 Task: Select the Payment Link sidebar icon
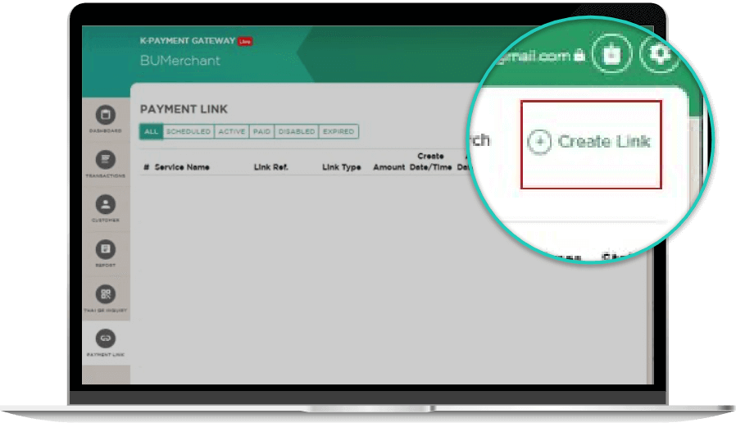pyautogui.click(x=106, y=339)
